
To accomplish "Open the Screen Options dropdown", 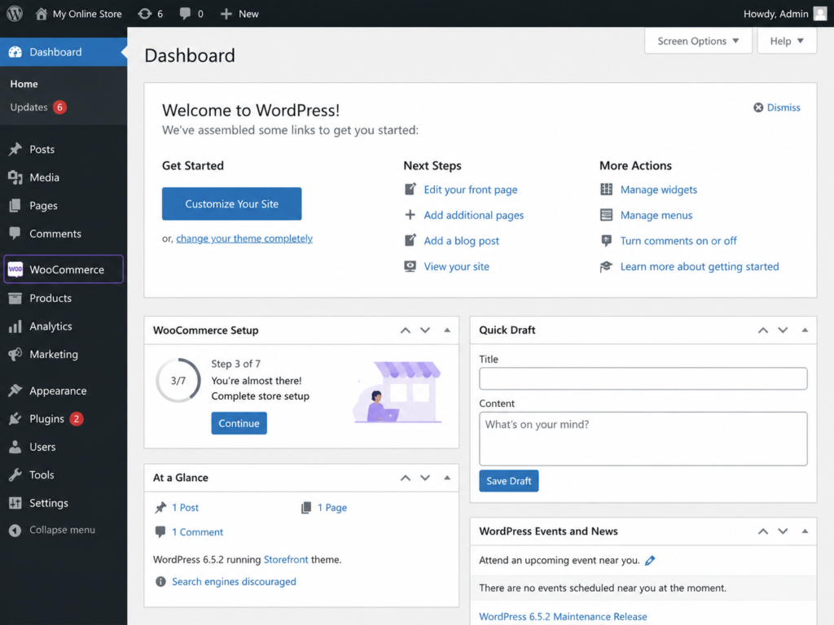I will point(698,41).
